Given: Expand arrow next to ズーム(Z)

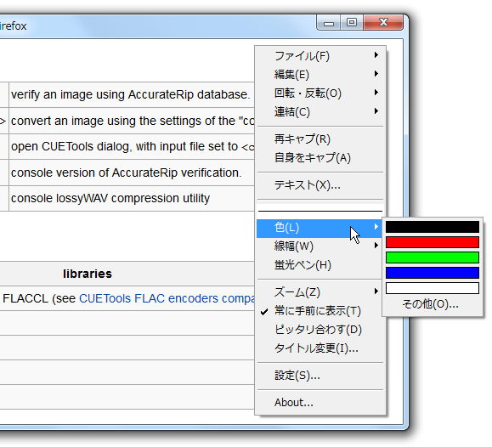Looking at the screenshot, I should tap(376, 291).
